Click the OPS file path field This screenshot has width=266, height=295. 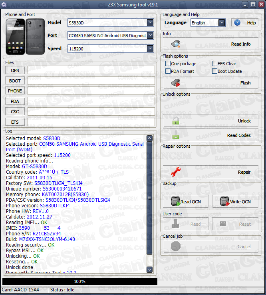pyautogui.click(x=91, y=70)
